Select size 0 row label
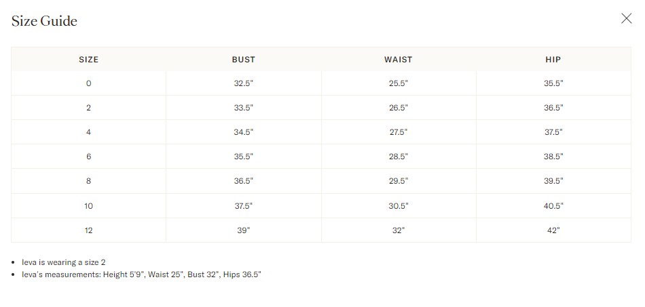Screen dimensions: 645x307 tap(88, 83)
